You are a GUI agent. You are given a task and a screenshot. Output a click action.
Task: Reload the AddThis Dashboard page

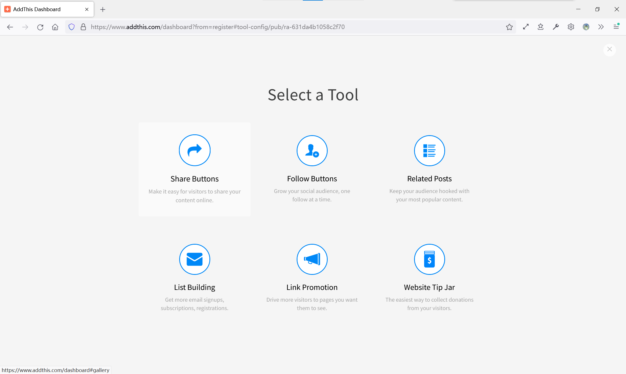click(x=40, y=27)
